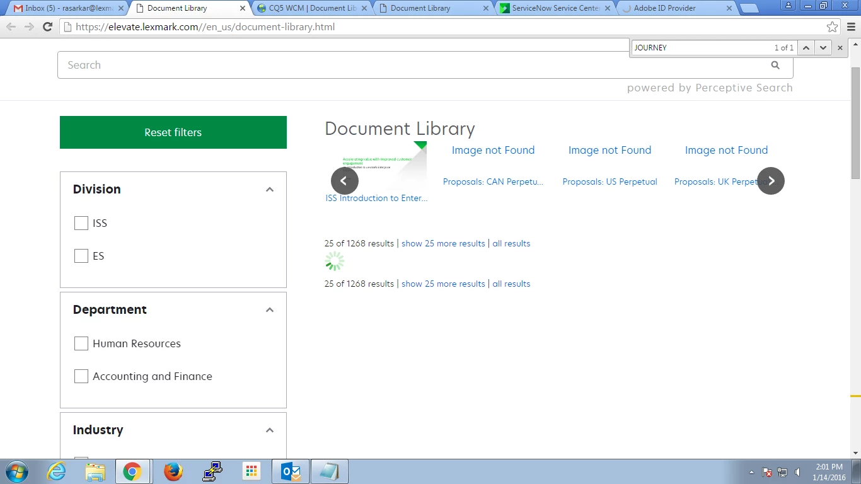Switch to third Document Library tab

(432, 8)
